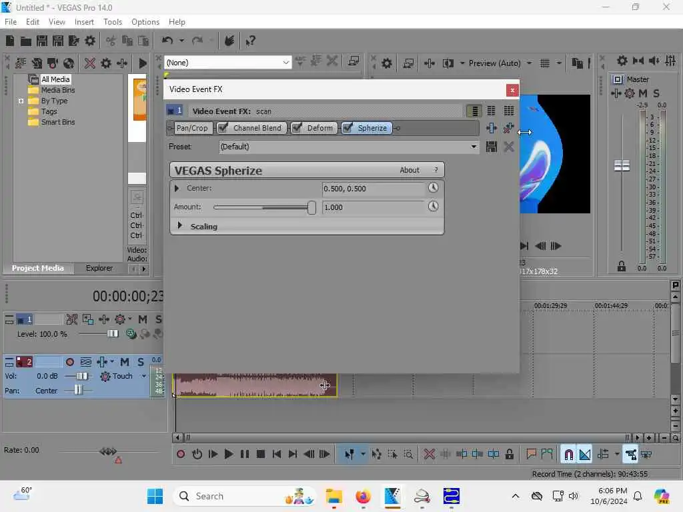Delete the current Spherize preset
This screenshot has width=683, height=512.
click(508, 147)
